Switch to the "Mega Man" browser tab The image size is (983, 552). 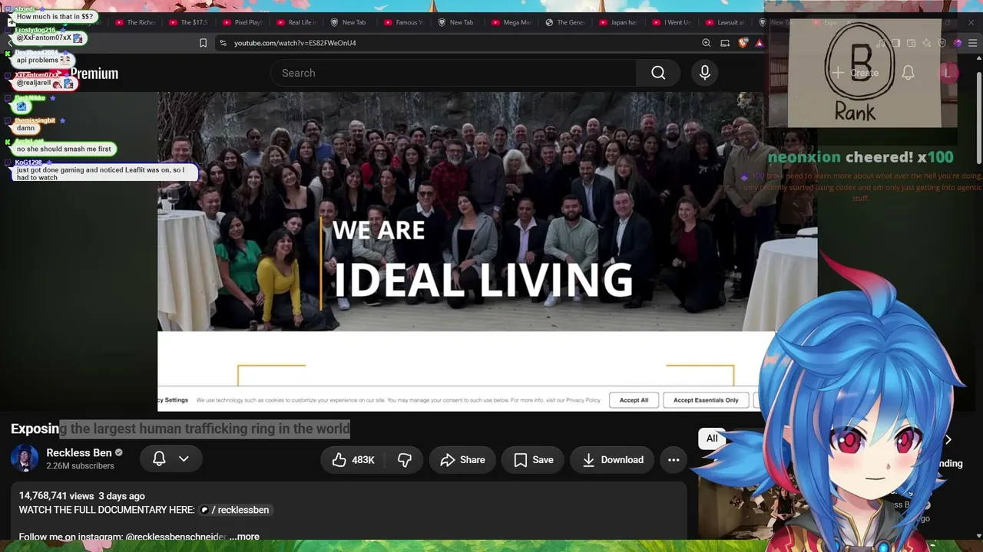(x=511, y=22)
